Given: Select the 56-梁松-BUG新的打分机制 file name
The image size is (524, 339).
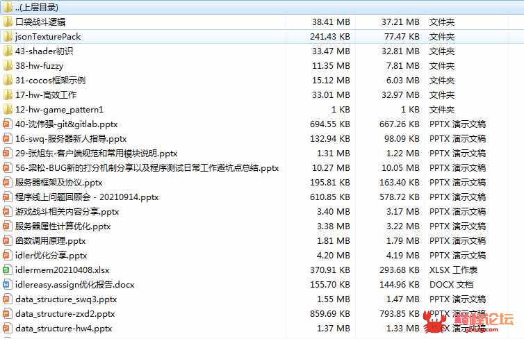Looking at the screenshot, I should 147,167.
